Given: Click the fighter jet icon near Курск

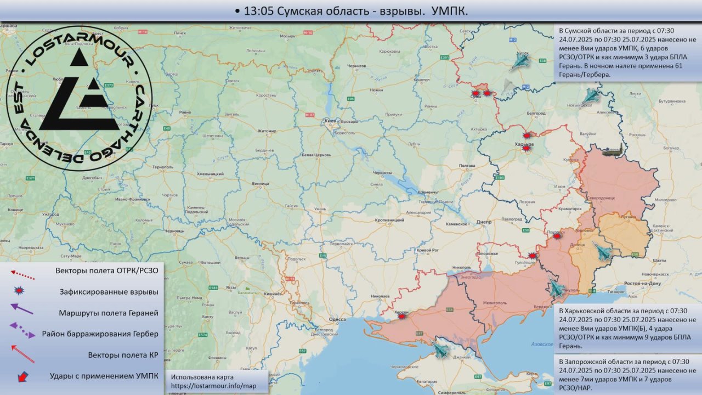Looking at the screenshot, I should pos(521,61).
